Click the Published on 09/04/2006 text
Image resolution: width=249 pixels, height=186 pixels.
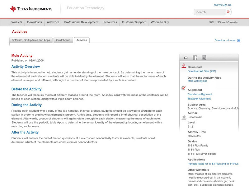click(27, 60)
